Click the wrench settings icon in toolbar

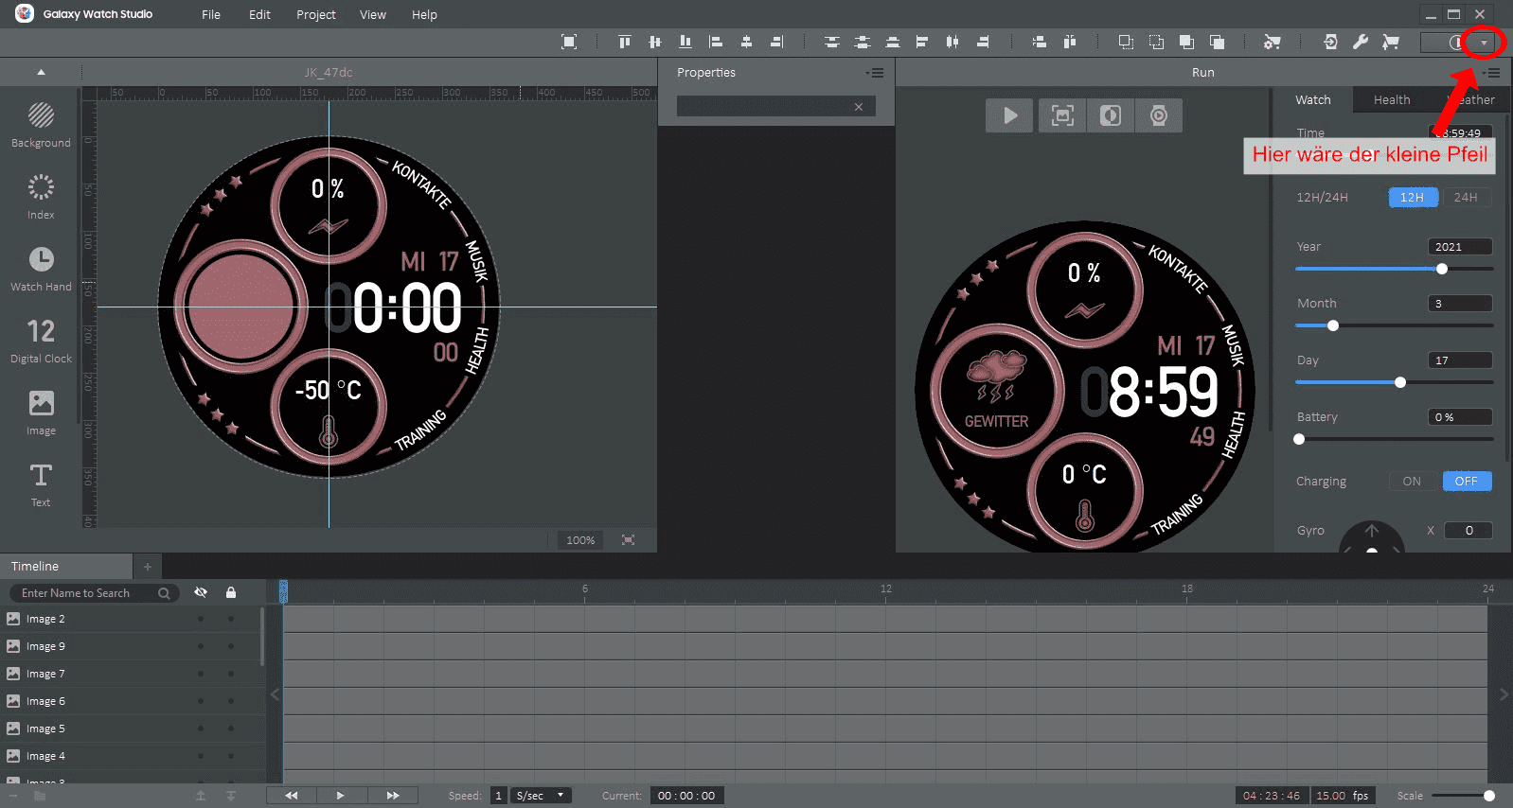(1361, 42)
